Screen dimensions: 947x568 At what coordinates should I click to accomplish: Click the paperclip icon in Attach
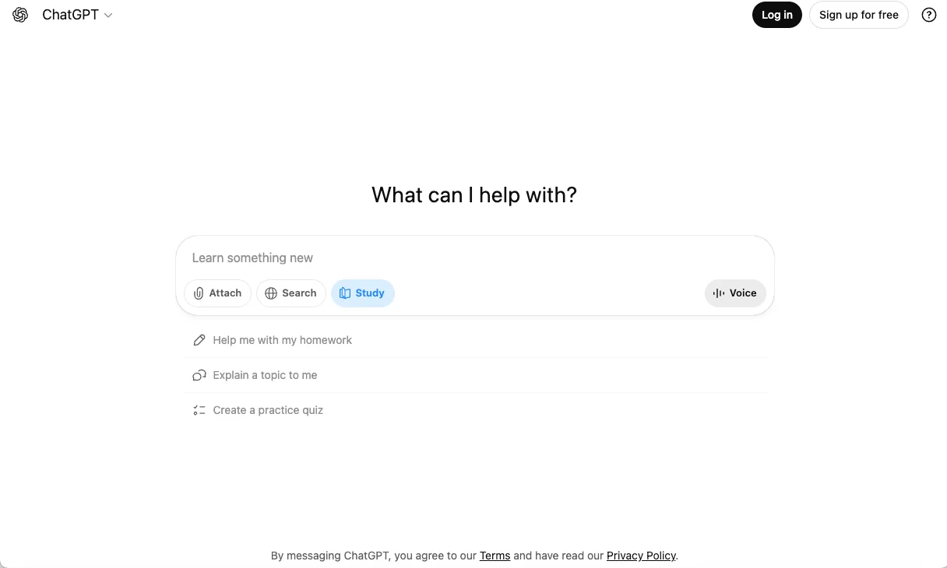click(x=199, y=293)
